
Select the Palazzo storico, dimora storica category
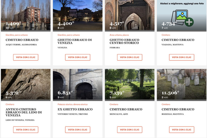coord(73,104)
